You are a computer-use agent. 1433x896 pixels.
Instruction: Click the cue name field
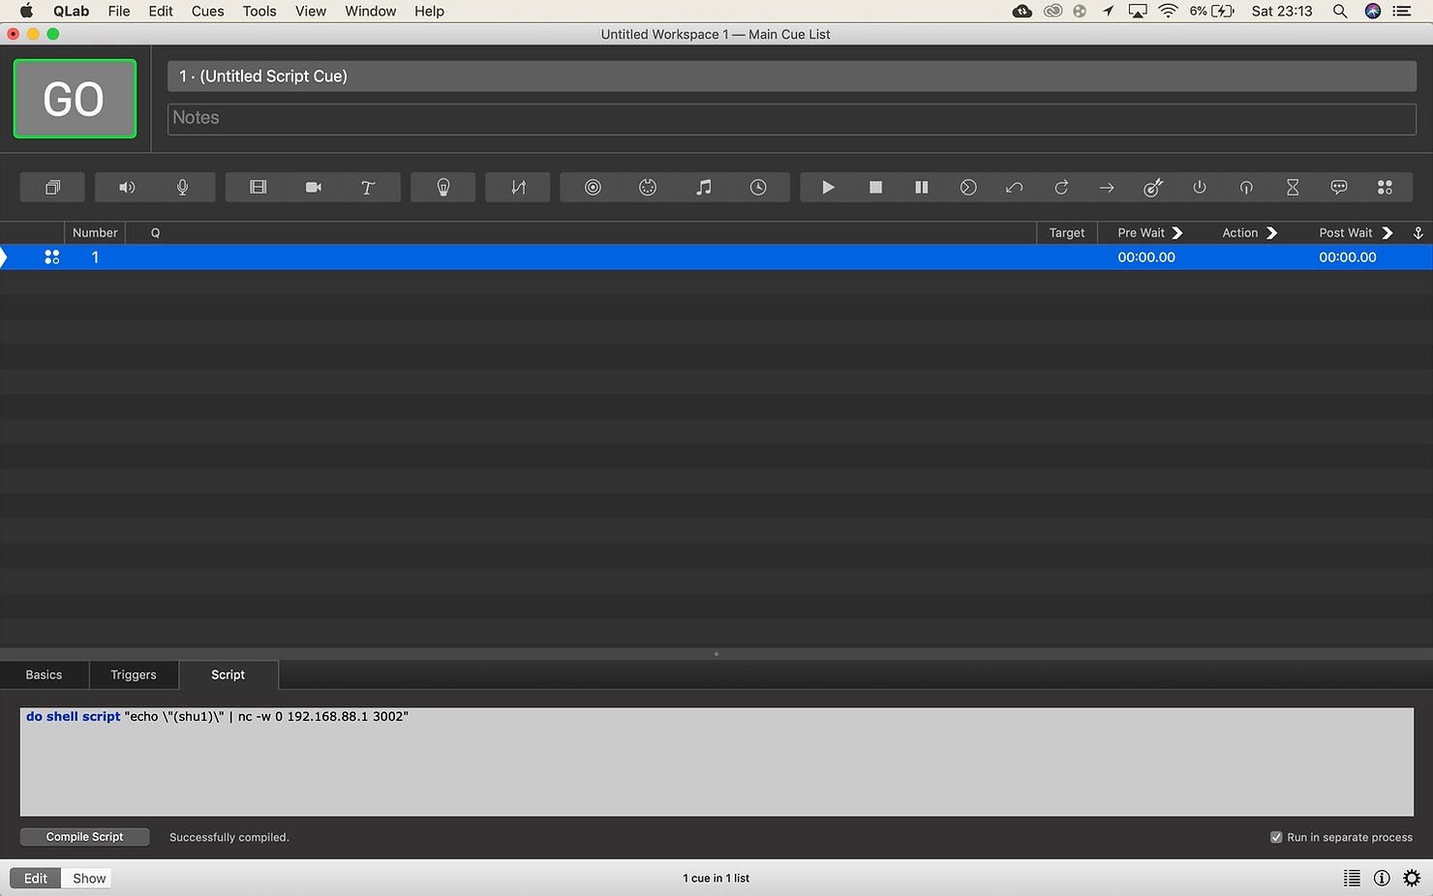pyautogui.click(x=792, y=76)
